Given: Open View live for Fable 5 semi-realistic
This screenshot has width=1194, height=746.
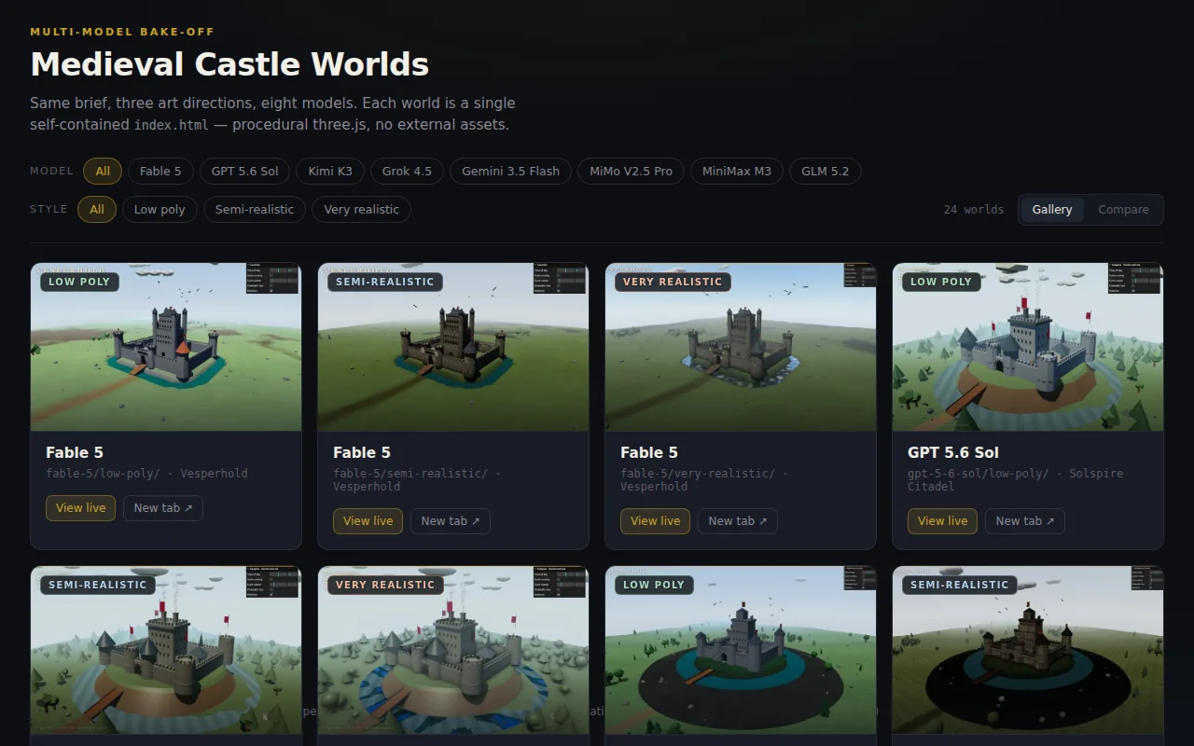Looking at the screenshot, I should [368, 521].
